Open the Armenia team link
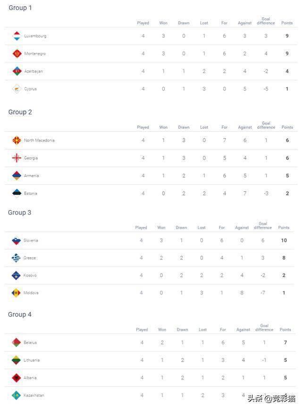The width and height of the screenshot is (302, 409). click(31, 176)
